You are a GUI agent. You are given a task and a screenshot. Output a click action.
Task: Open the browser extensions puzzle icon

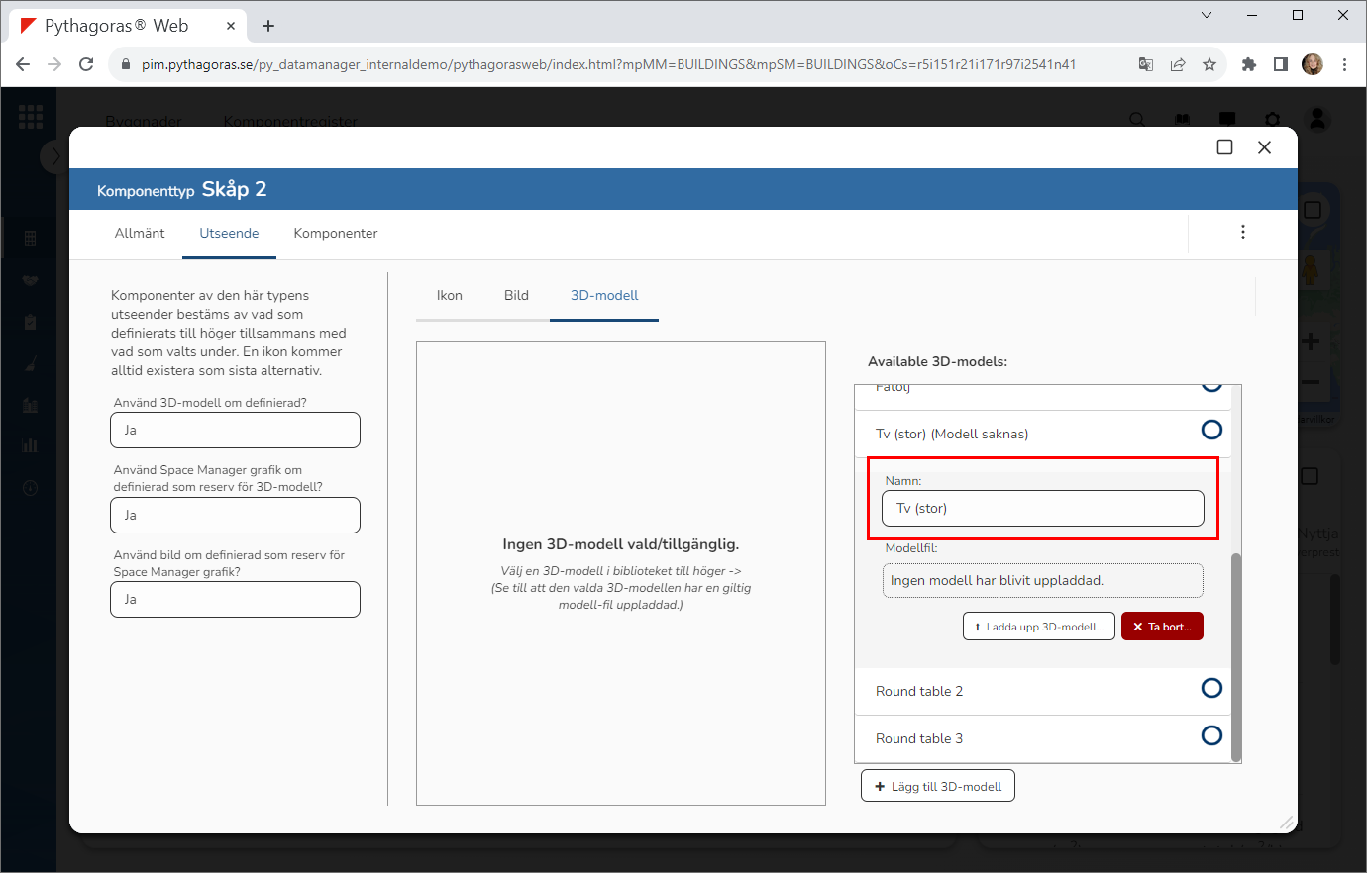point(1248,64)
